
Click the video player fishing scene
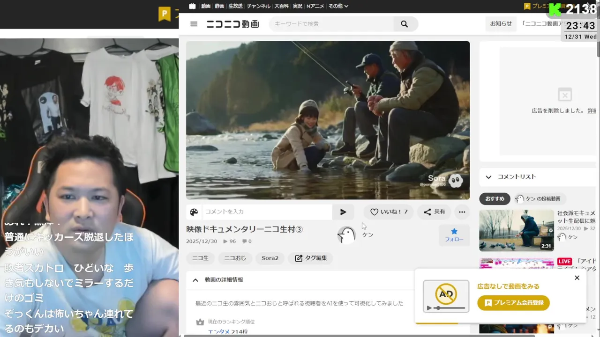(328, 120)
